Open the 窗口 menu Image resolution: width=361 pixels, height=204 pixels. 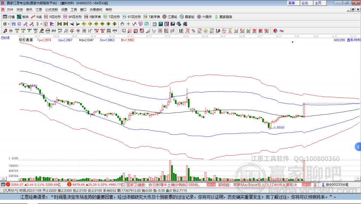[x=83, y=10]
